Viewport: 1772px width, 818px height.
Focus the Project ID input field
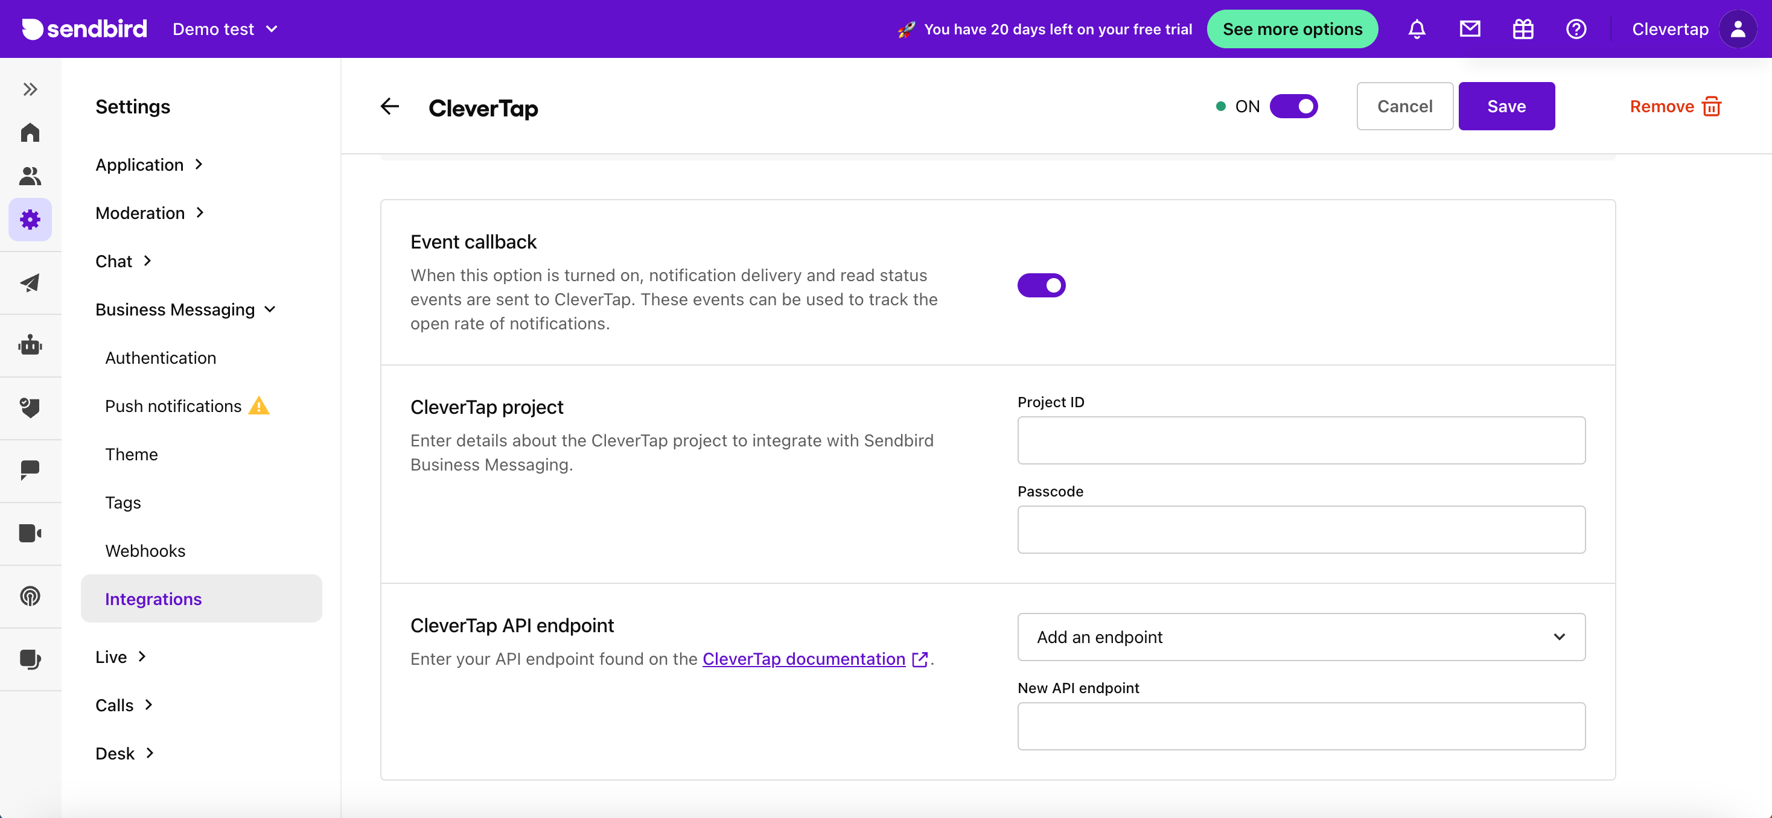tap(1301, 440)
